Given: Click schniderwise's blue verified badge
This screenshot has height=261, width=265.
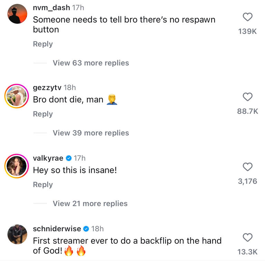Looking at the screenshot, I should 86,229.
